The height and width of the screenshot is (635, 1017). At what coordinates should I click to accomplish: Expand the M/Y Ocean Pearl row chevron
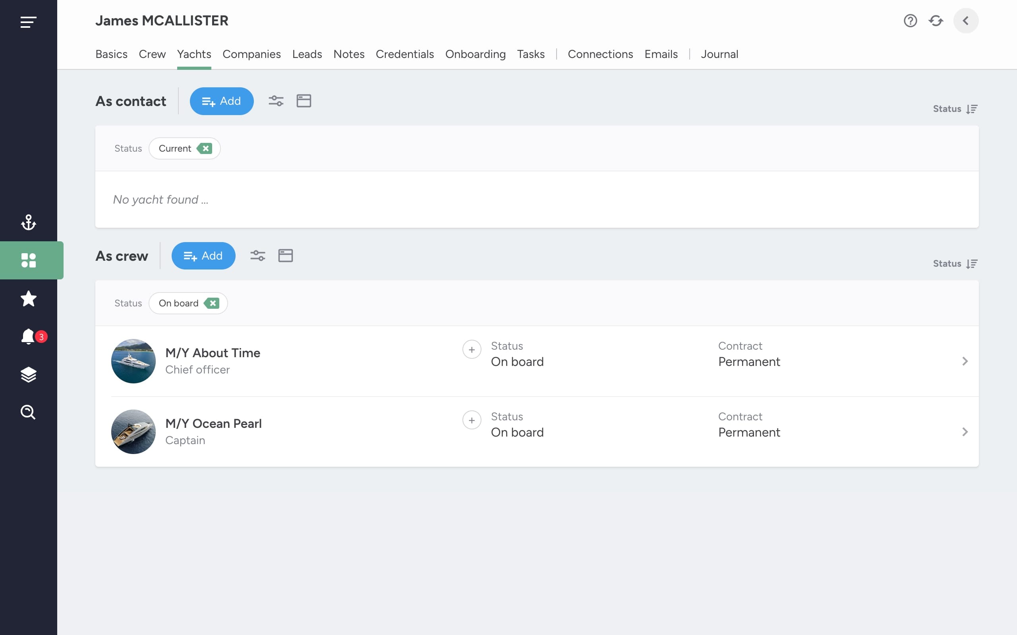pos(965,432)
